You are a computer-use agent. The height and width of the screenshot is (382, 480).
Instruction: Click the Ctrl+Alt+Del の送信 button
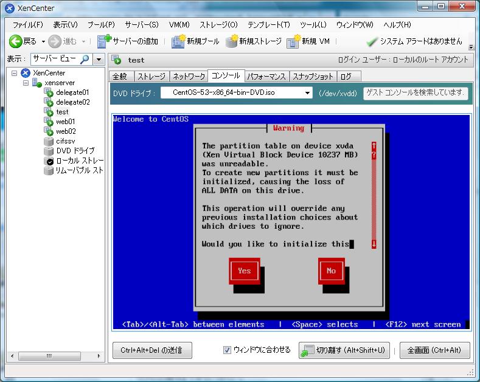(x=152, y=350)
